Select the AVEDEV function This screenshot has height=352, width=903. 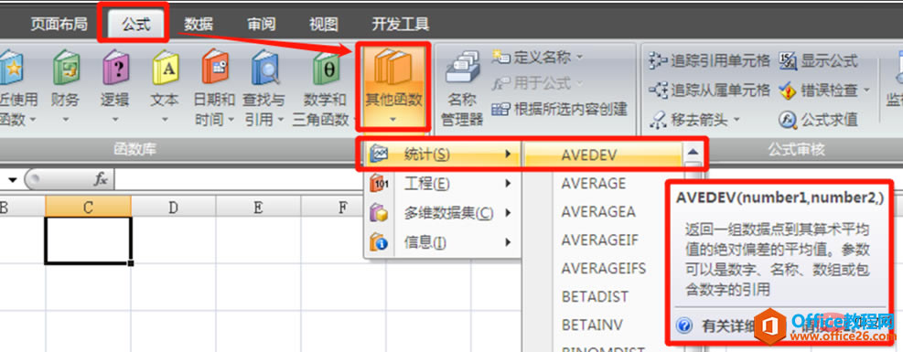(604, 155)
